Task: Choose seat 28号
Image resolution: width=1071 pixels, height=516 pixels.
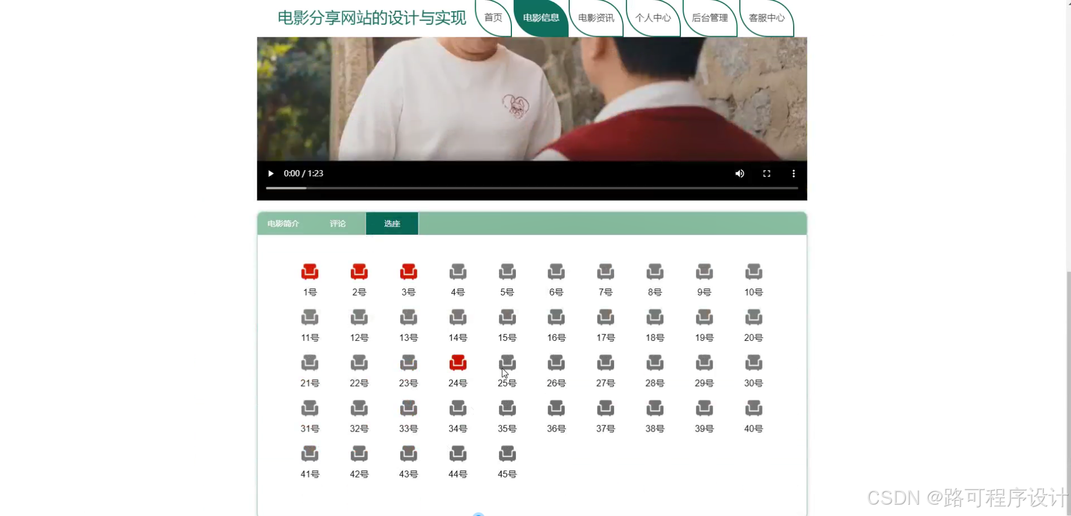Action: pos(655,362)
